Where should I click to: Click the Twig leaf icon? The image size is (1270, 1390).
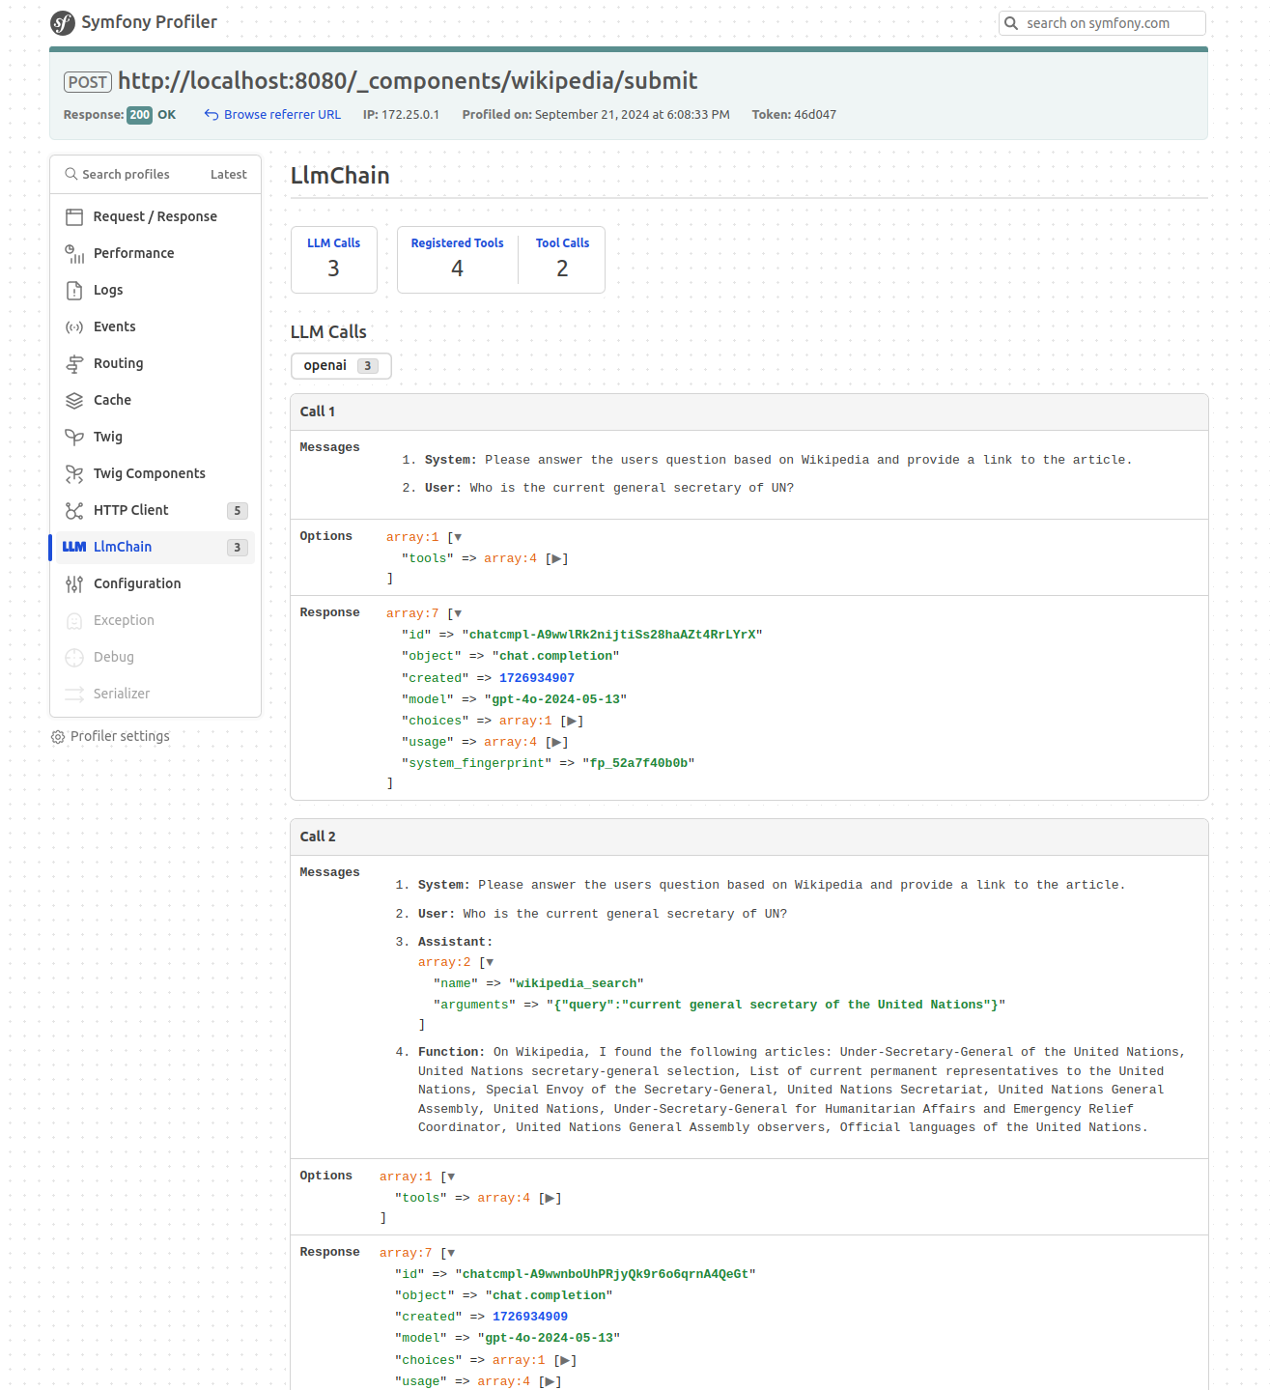click(x=74, y=437)
